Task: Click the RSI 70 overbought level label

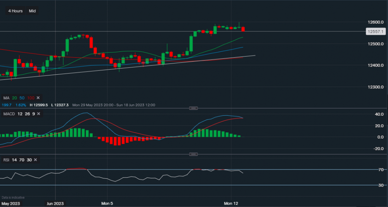Action: [x=381, y=170]
